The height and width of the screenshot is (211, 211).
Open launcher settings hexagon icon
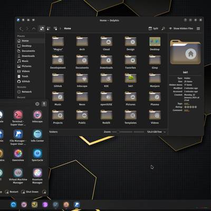[37, 104]
